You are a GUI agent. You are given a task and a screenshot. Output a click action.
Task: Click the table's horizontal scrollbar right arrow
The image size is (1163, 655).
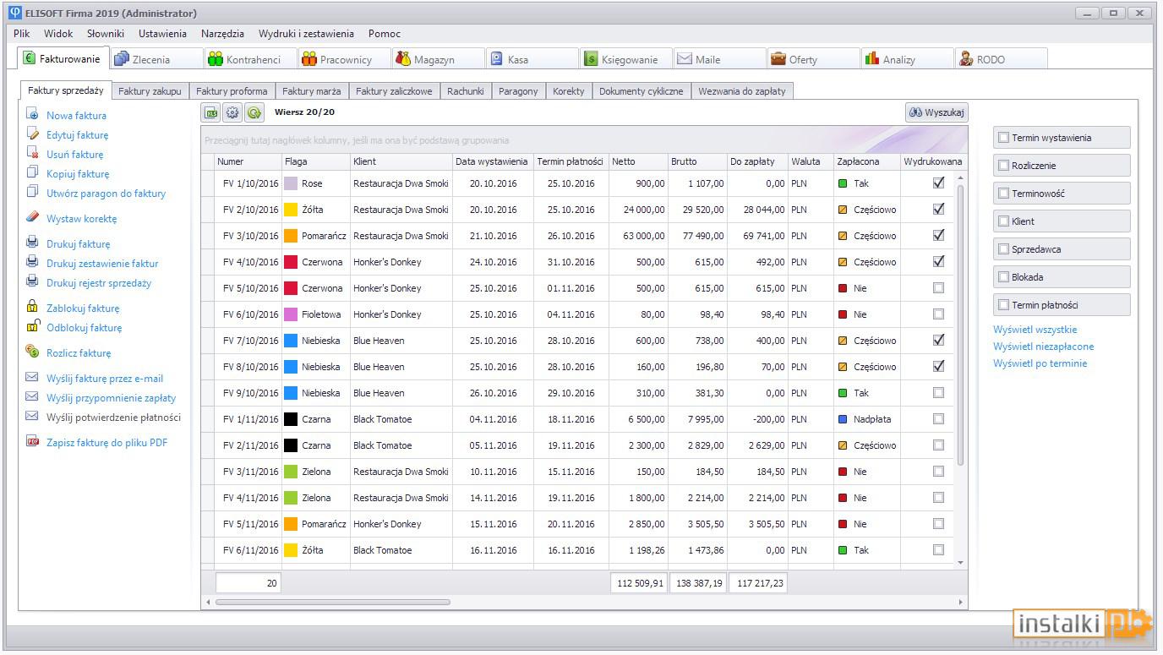[961, 603]
